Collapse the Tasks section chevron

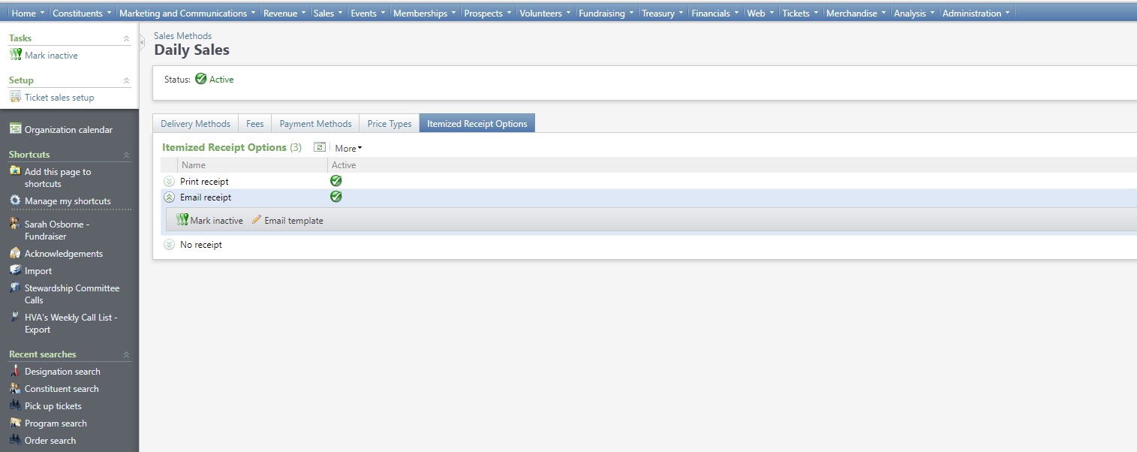126,38
